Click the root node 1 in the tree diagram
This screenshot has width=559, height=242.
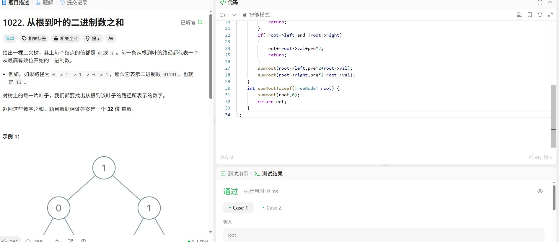pos(104,168)
